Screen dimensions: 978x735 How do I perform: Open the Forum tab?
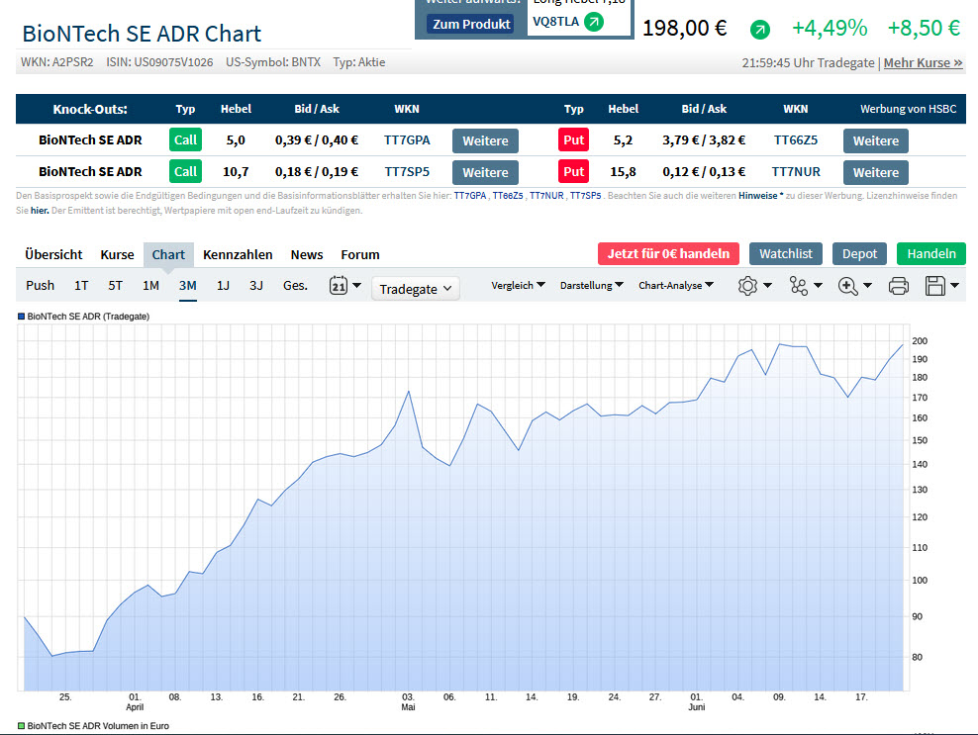(359, 254)
